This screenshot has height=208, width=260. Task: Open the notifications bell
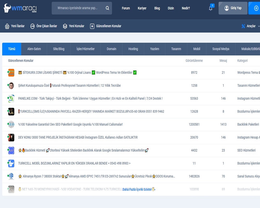[211, 8]
